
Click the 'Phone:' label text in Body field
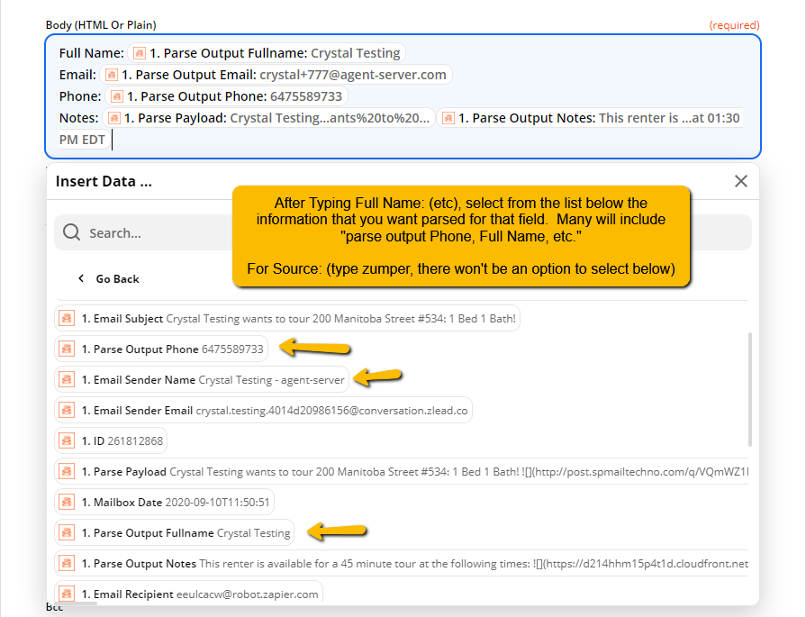coord(80,96)
